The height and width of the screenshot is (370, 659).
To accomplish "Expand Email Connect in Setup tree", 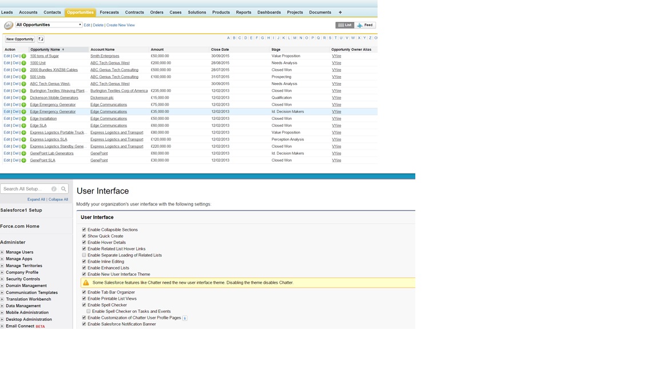I will point(2,326).
